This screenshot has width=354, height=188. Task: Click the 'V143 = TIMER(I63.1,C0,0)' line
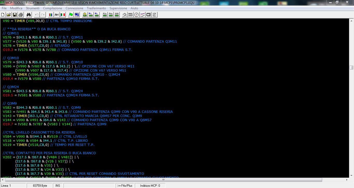(72, 116)
